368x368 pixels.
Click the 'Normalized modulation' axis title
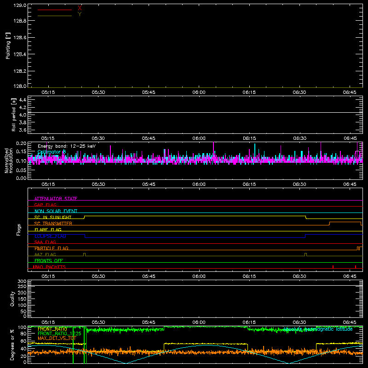(8, 161)
